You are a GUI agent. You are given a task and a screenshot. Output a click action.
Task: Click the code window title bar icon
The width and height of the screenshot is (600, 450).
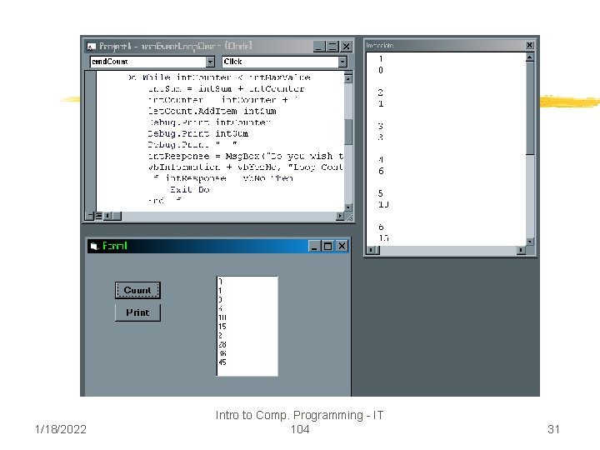point(91,47)
